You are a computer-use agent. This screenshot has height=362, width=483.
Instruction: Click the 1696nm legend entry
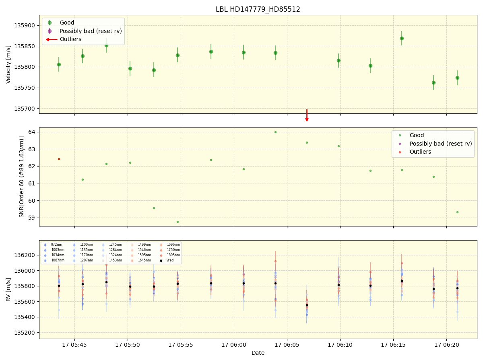(170, 245)
